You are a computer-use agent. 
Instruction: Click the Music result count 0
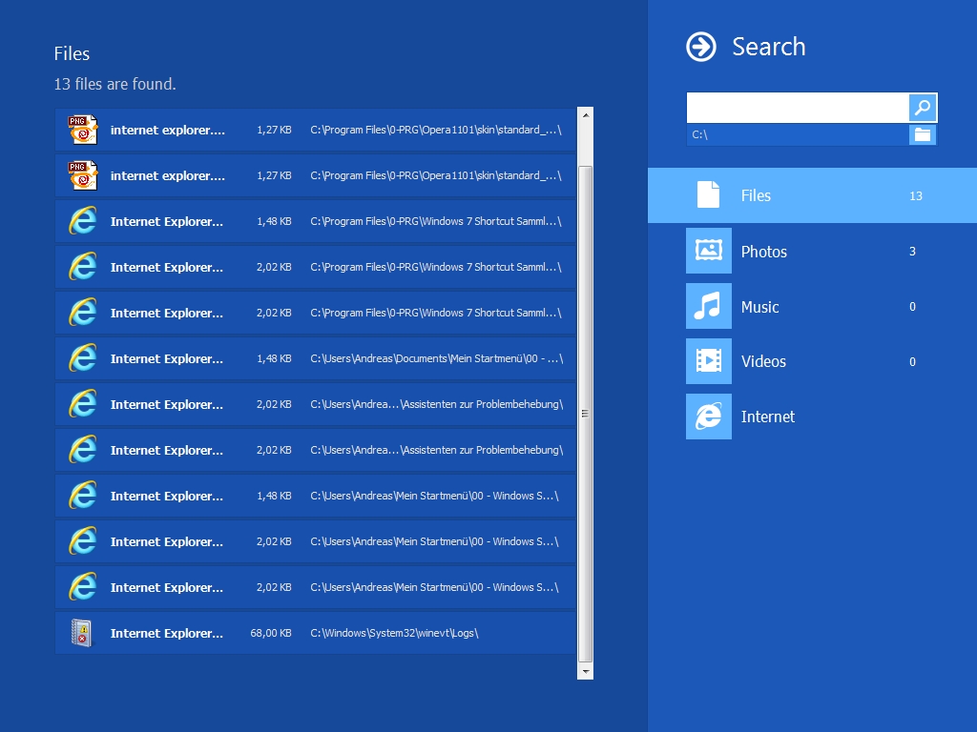click(912, 306)
